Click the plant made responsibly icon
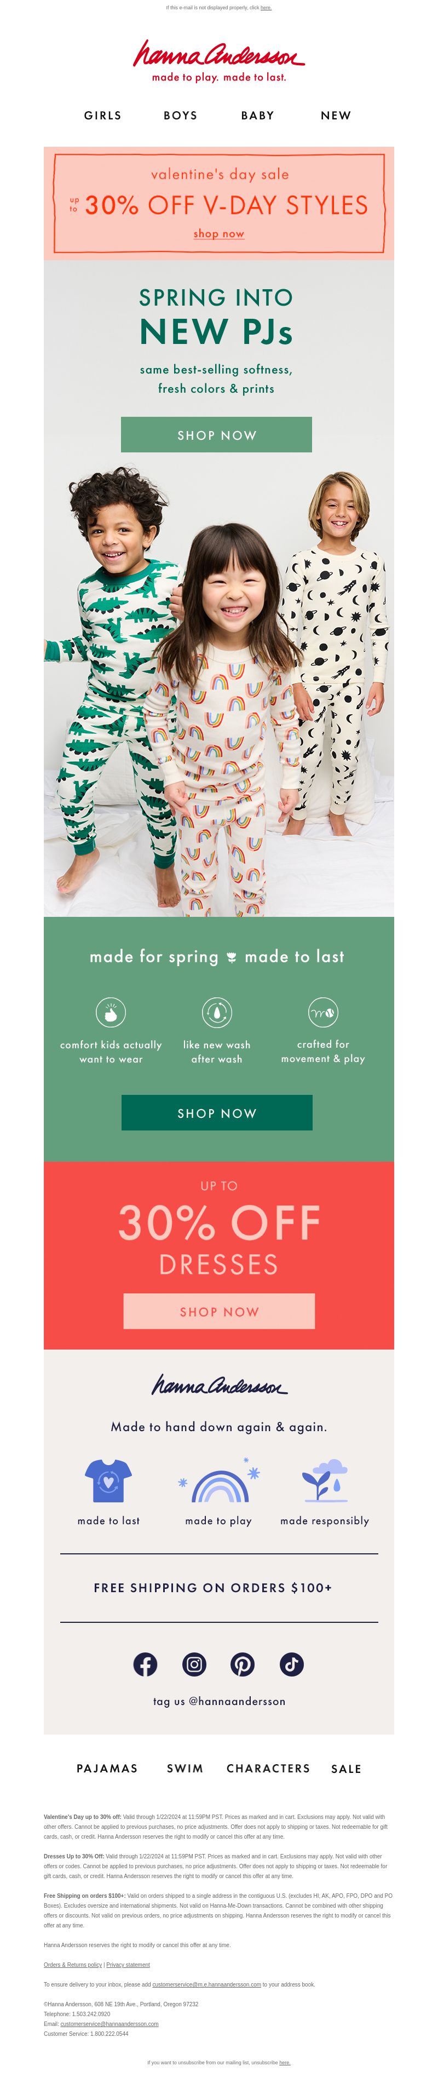 (324, 1480)
